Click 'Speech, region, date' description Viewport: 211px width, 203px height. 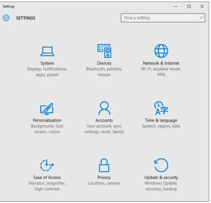pos(161,126)
